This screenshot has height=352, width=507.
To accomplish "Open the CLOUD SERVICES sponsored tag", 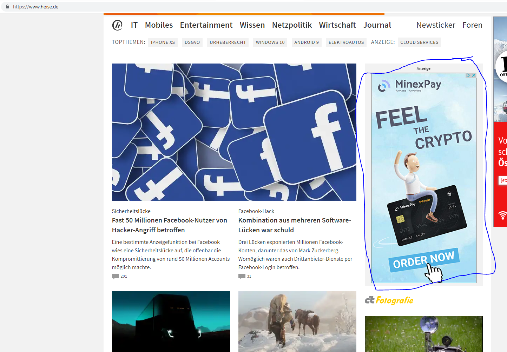I will click(x=419, y=42).
